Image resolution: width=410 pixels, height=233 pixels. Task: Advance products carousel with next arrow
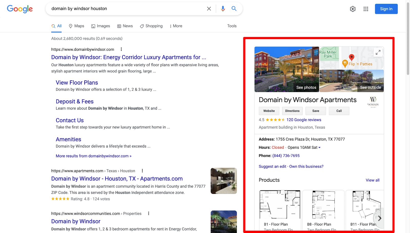click(x=380, y=218)
